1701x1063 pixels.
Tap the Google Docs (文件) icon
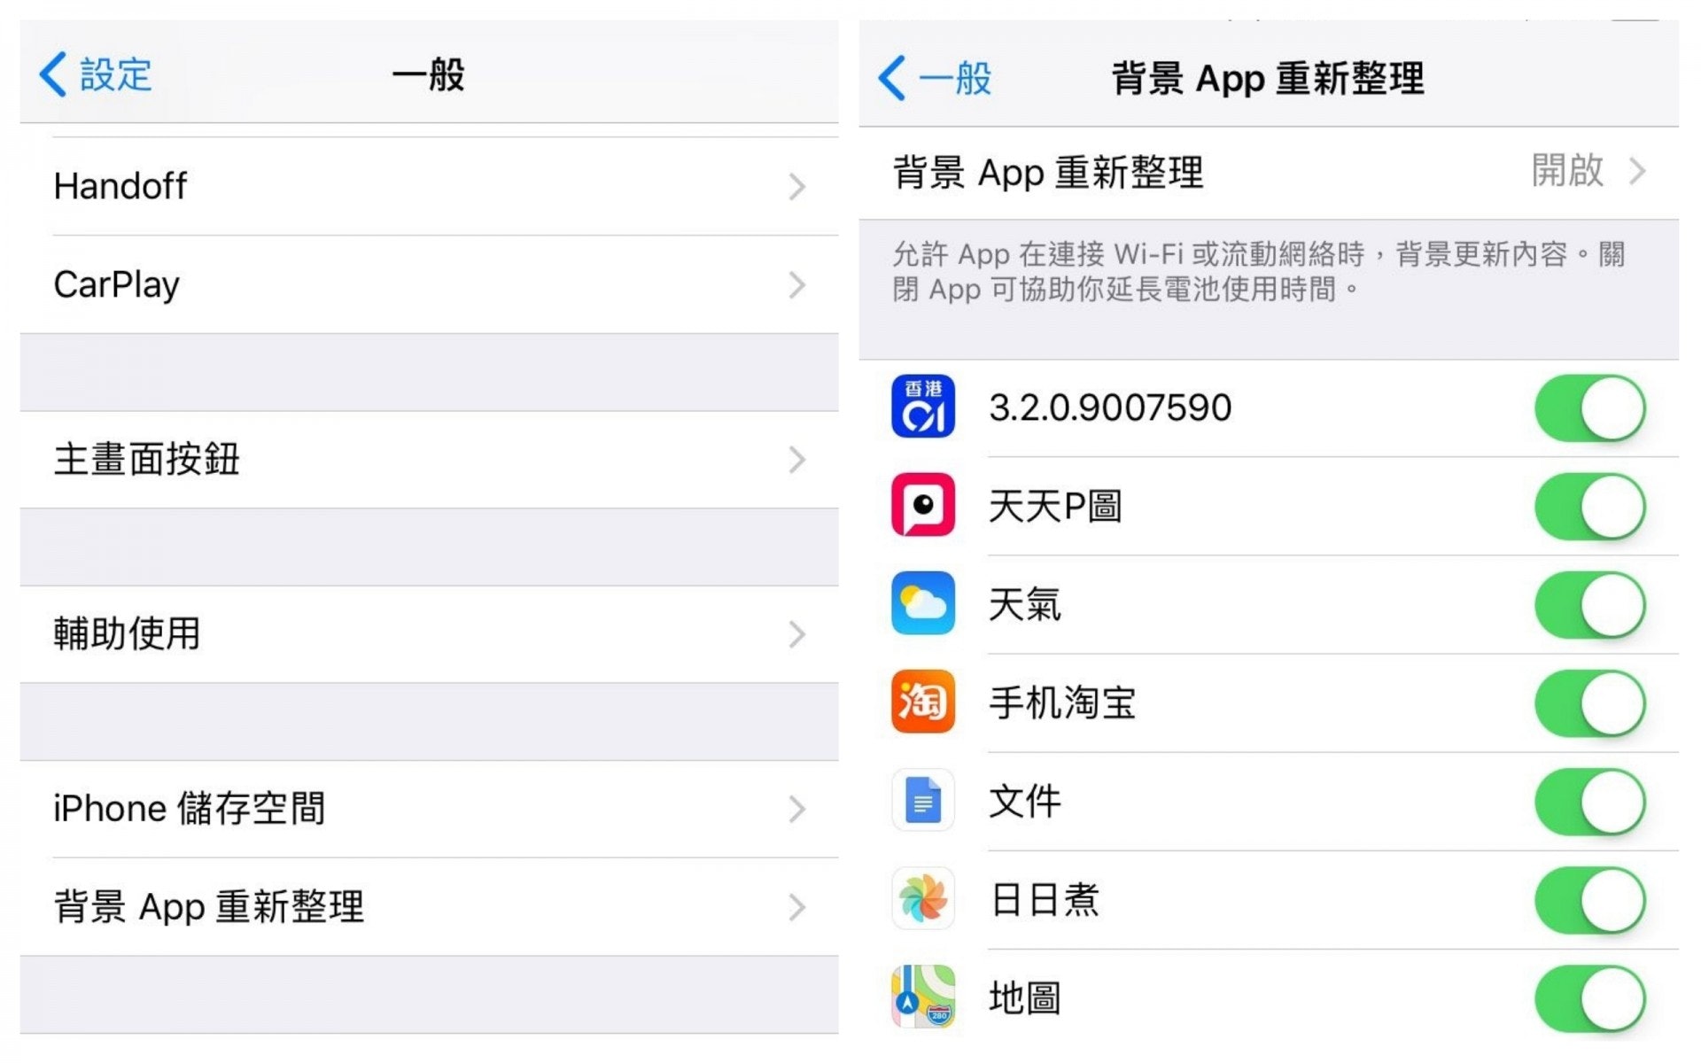coord(922,800)
